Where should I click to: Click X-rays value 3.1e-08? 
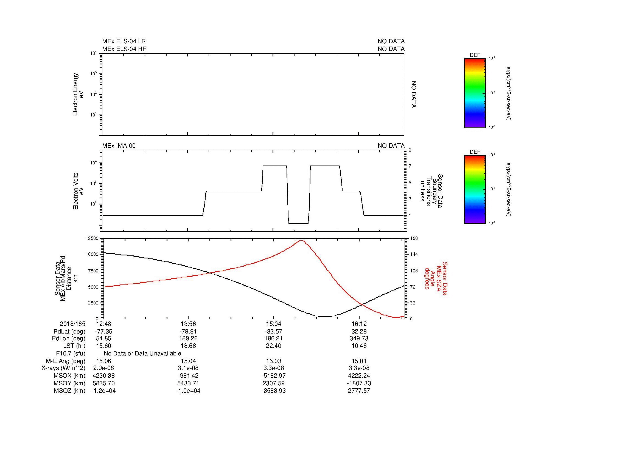pos(189,368)
